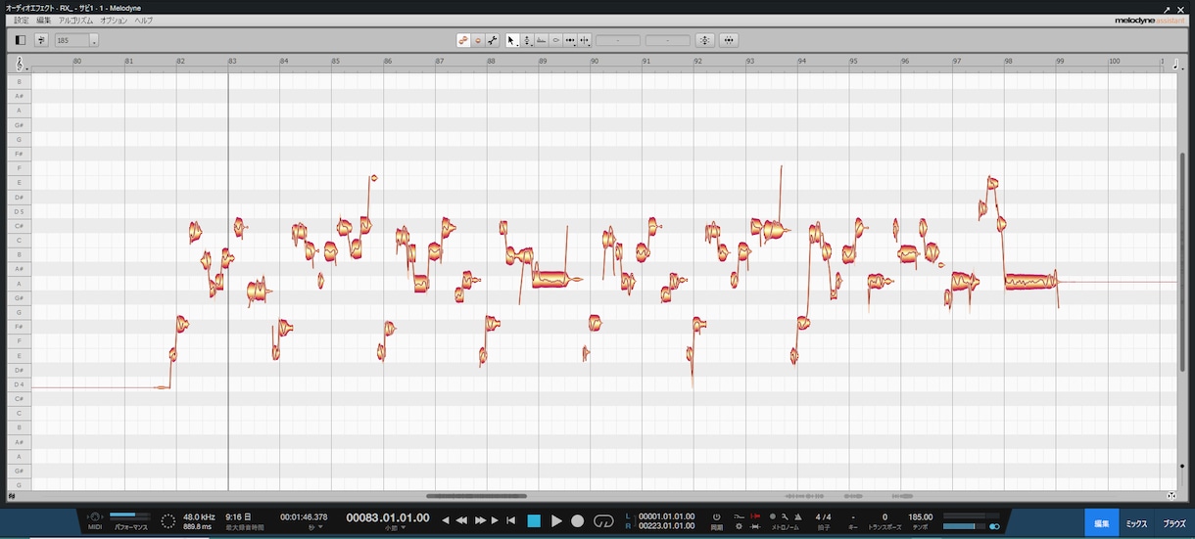The height and width of the screenshot is (539, 1195).
Task: Return to zero in transport
Action: pos(510,520)
